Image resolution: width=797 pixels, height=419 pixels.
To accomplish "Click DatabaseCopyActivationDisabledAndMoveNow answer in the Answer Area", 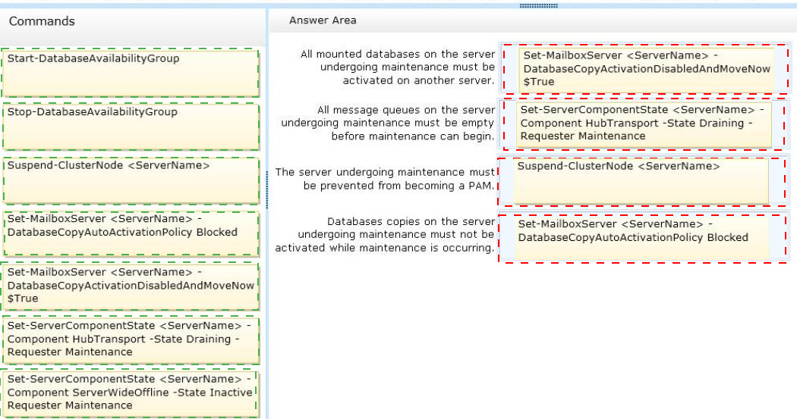I will pos(644,69).
